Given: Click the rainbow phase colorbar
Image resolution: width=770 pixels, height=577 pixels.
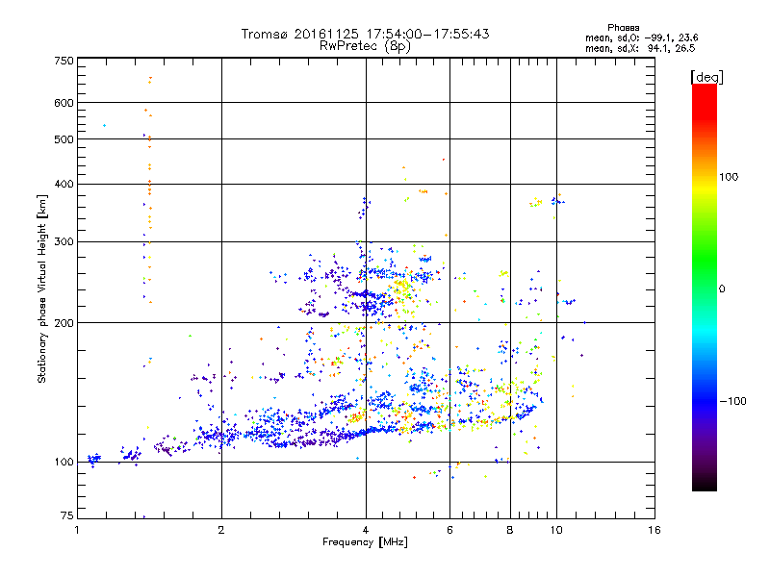Looking at the screenshot, I should tap(705, 288).
